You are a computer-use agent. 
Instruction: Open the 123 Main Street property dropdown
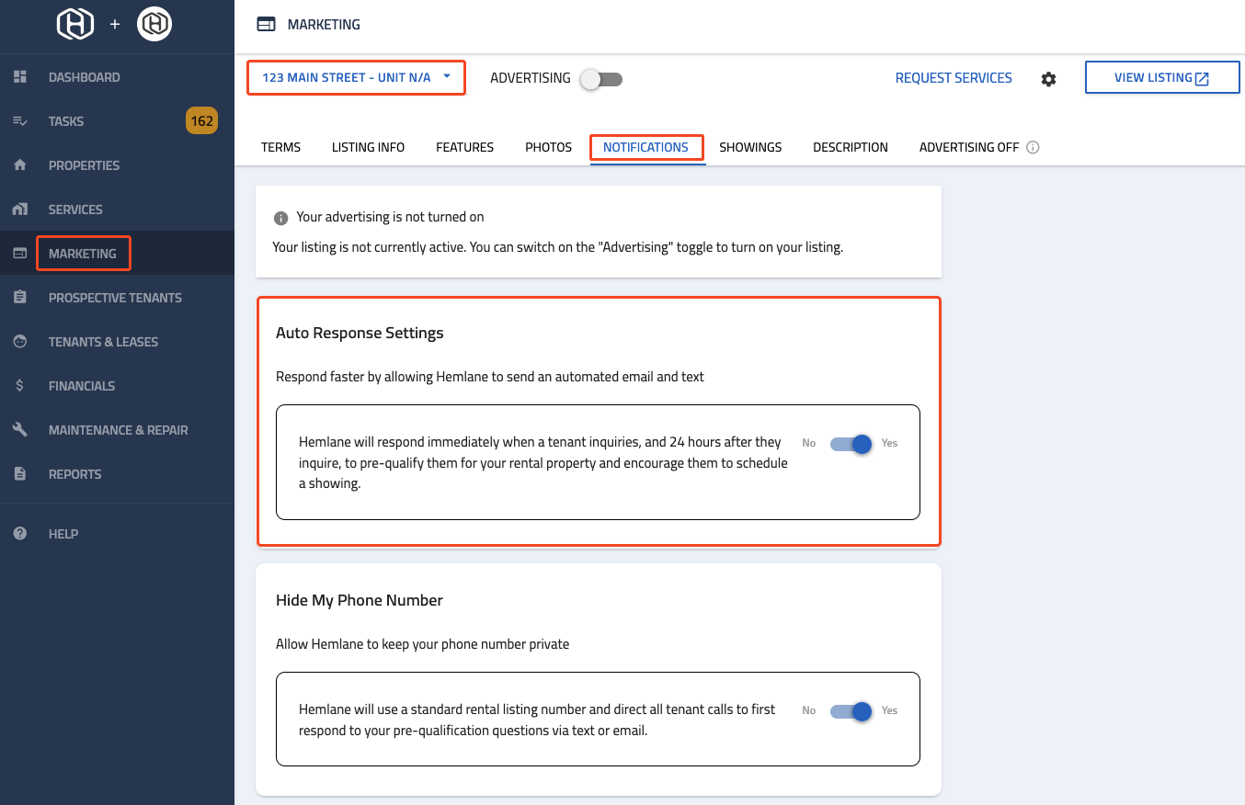pyautogui.click(x=356, y=77)
